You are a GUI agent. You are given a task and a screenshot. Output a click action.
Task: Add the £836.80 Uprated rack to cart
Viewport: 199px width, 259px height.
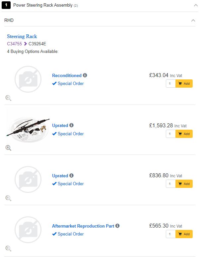pos(184,184)
